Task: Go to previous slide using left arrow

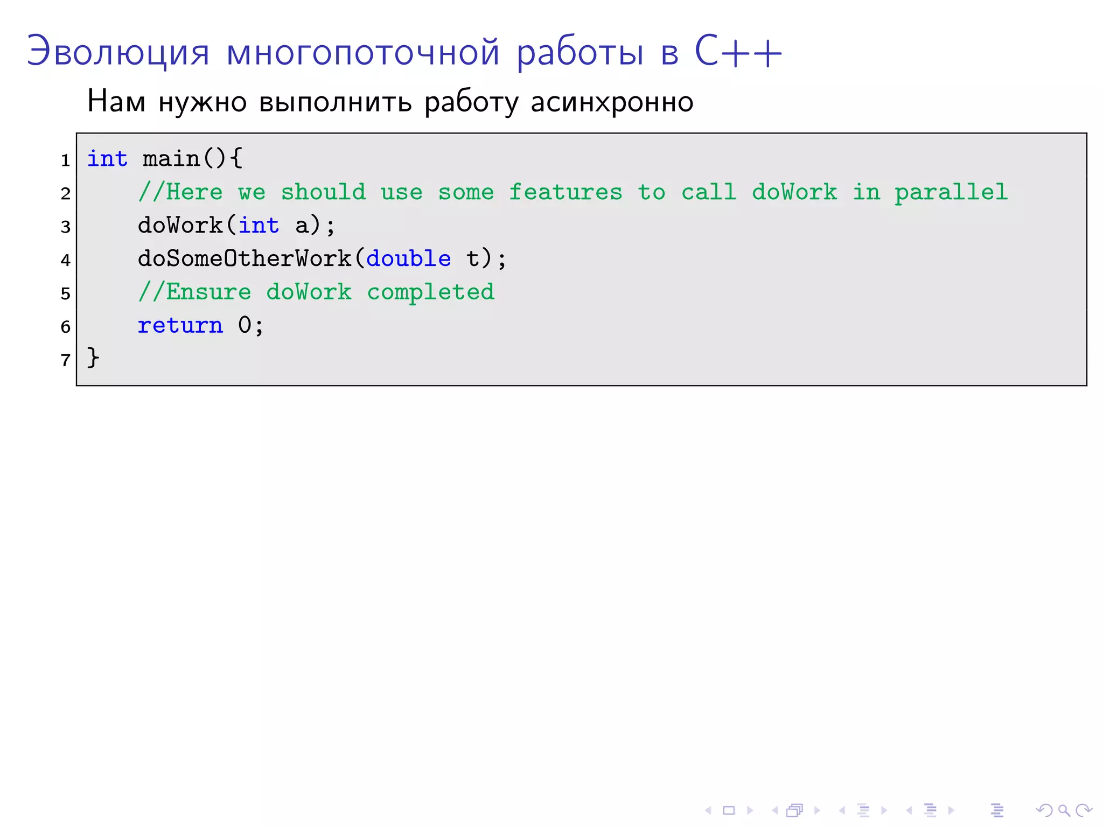Action: (708, 810)
